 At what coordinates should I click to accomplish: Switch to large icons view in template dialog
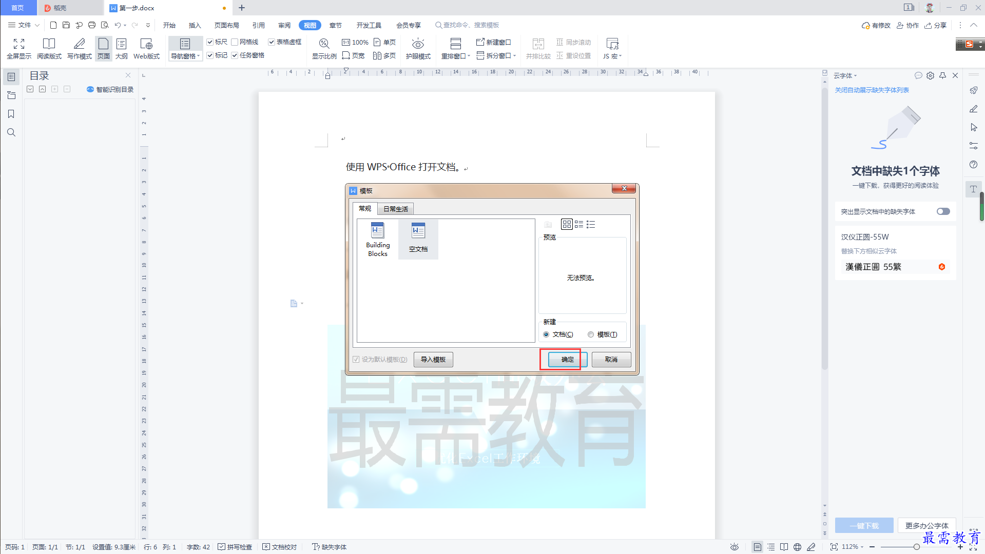[567, 224]
